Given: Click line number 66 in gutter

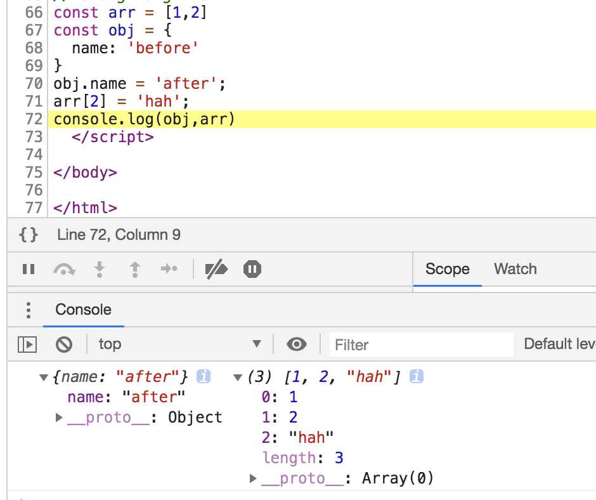Looking at the screenshot, I should point(34,13).
